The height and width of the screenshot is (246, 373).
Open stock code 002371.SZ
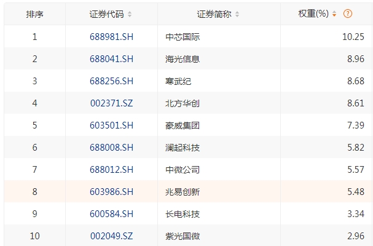click(x=111, y=103)
